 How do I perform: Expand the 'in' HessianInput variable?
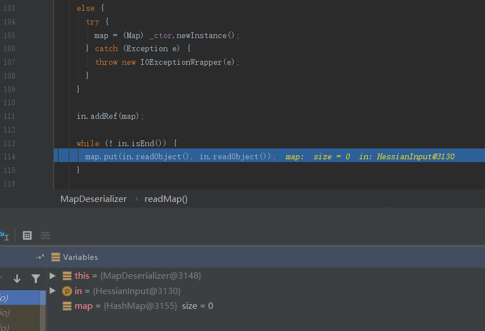[53, 291]
